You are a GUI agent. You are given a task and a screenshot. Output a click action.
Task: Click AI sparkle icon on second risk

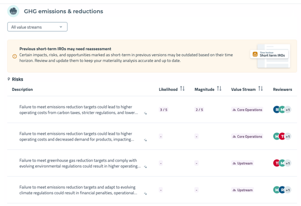(145, 140)
